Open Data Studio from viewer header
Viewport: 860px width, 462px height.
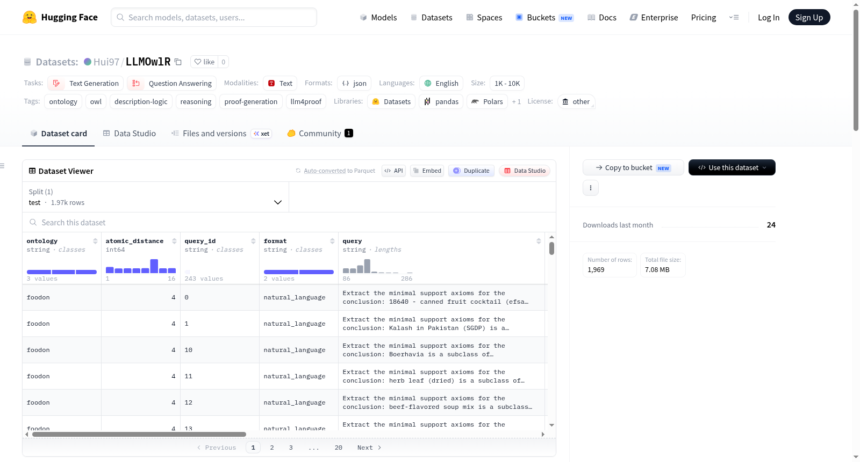tap(525, 171)
